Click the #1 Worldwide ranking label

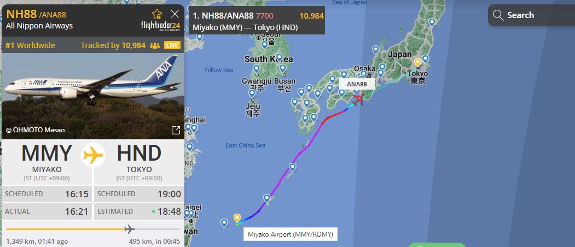[x=30, y=45]
